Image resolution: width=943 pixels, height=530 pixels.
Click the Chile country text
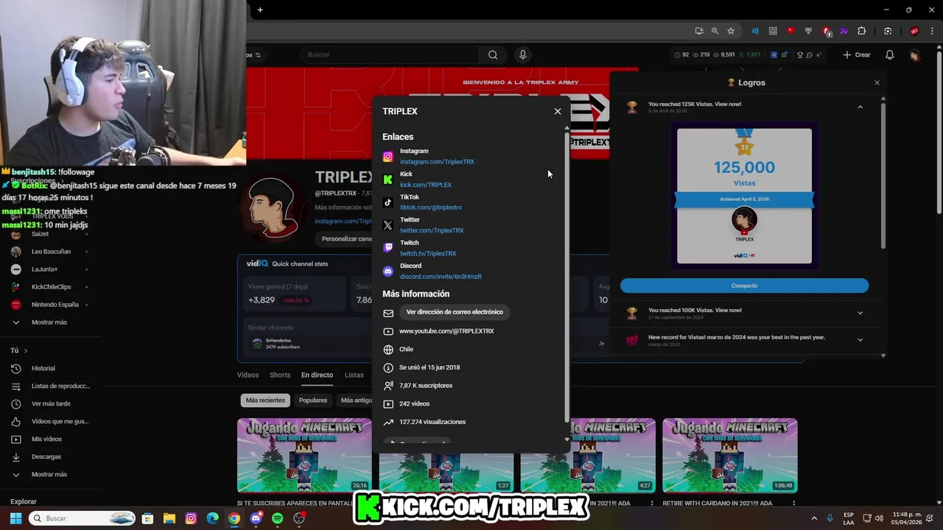coord(407,350)
